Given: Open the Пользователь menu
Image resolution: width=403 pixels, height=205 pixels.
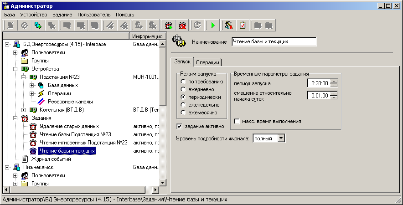Looking at the screenshot, I should pyautogui.click(x=94, y=15).
